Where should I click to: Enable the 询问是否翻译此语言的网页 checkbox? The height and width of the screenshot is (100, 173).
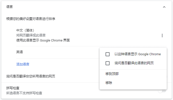108,63
